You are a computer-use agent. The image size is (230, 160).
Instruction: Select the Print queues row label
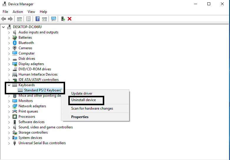pos(28,111)
